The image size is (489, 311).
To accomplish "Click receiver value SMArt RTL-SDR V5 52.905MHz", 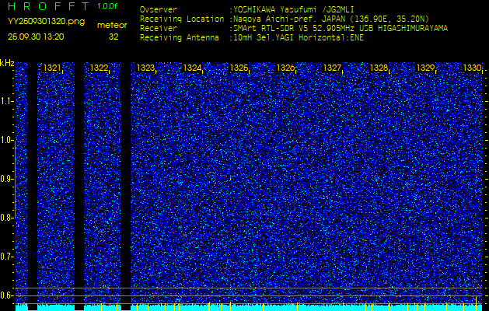I will [x=294, y=29].
